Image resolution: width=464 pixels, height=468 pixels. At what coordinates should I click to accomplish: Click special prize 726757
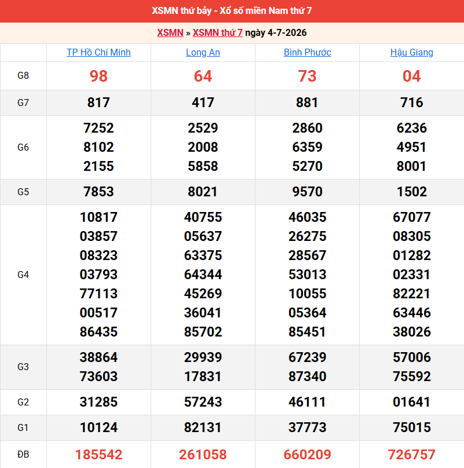411,455
